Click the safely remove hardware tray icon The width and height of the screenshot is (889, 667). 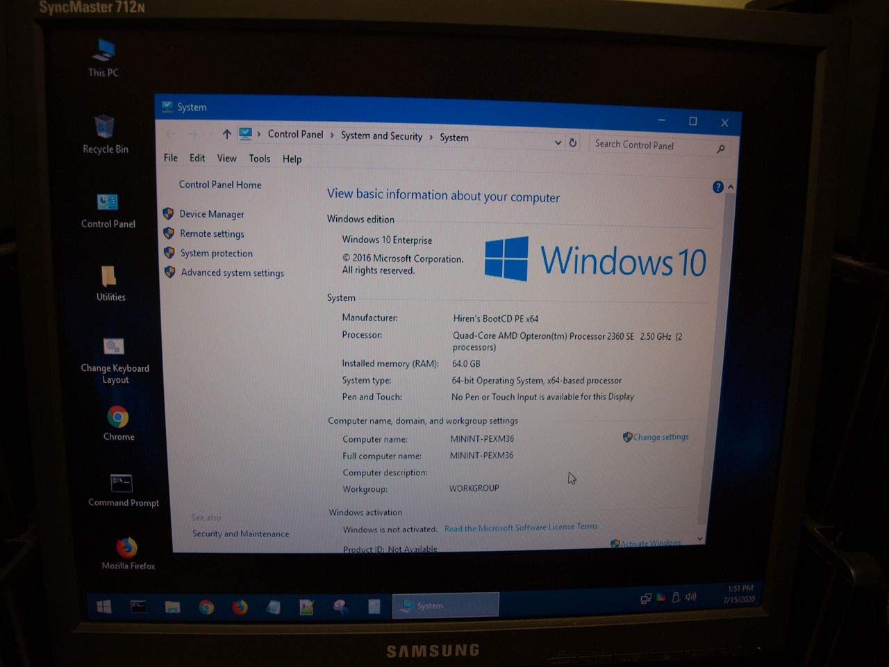[676, 598]
